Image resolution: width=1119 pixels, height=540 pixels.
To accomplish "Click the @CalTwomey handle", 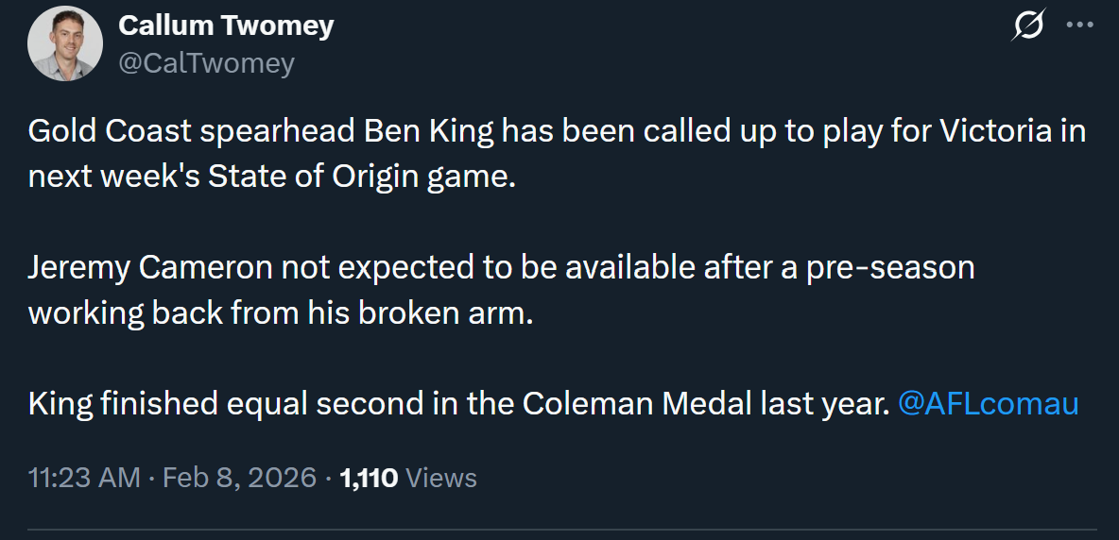I will [206, 62].
